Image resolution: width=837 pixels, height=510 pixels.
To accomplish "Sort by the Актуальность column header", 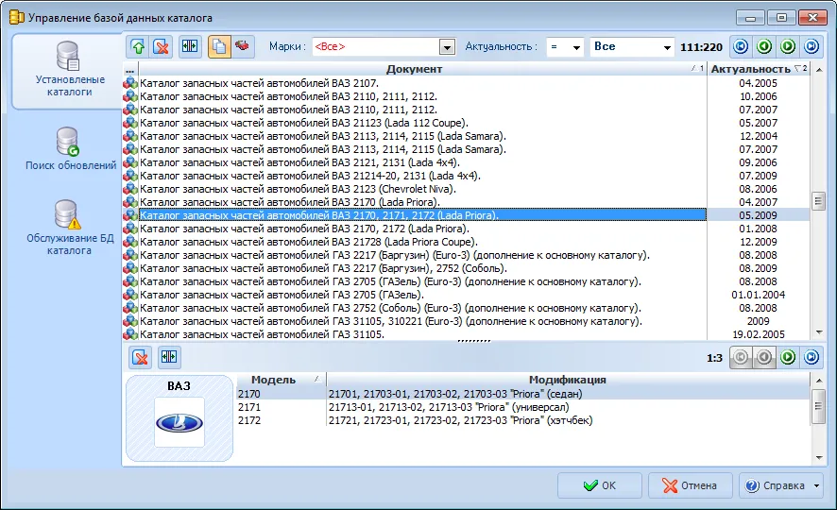I will (x=759, y=69).
